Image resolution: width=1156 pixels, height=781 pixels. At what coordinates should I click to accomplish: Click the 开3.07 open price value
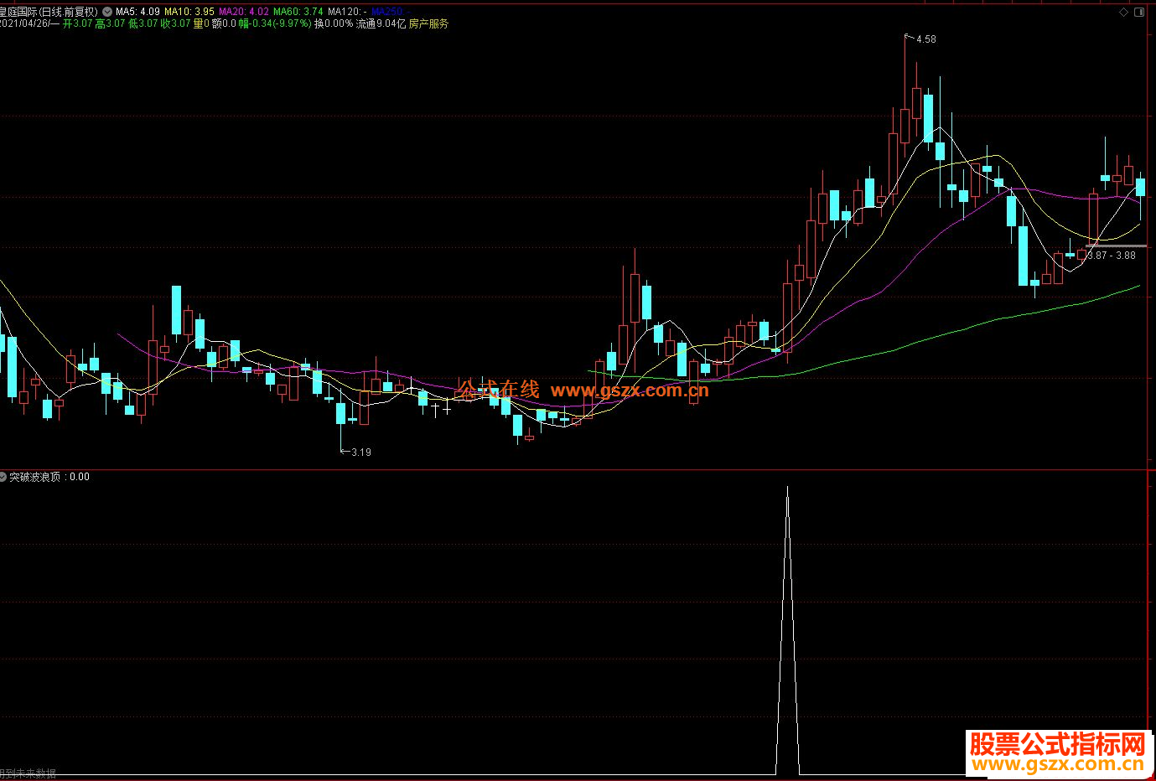(77, 24)
